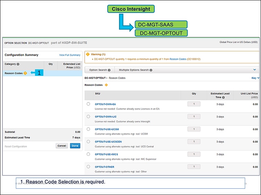Viewport: 261px width, 195px height.
Task: Click the Qty field for OPTOUT-USE-UCSCEN
Action: coord(194,142)
